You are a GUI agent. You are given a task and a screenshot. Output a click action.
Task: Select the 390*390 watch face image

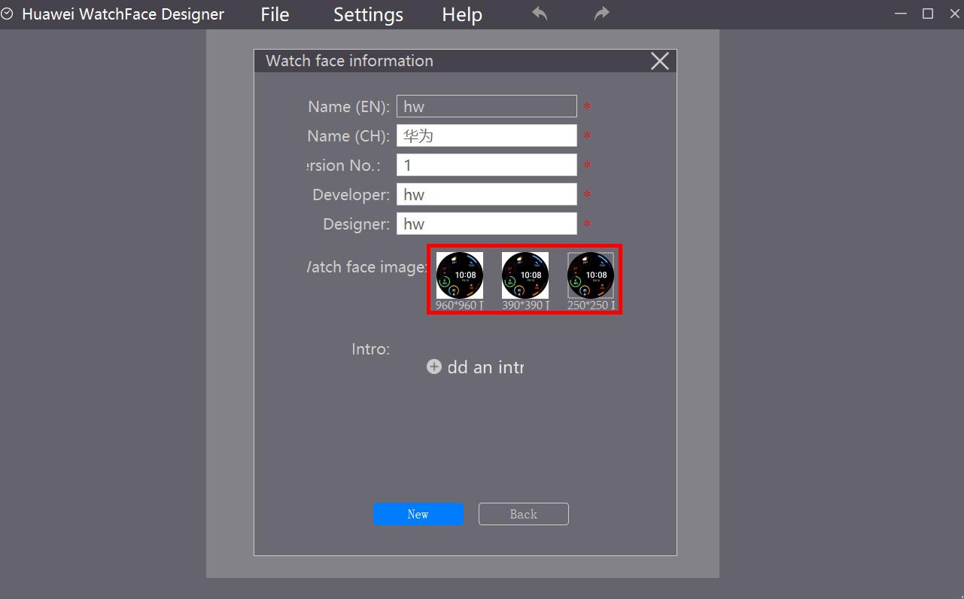(x=525, y=275)
